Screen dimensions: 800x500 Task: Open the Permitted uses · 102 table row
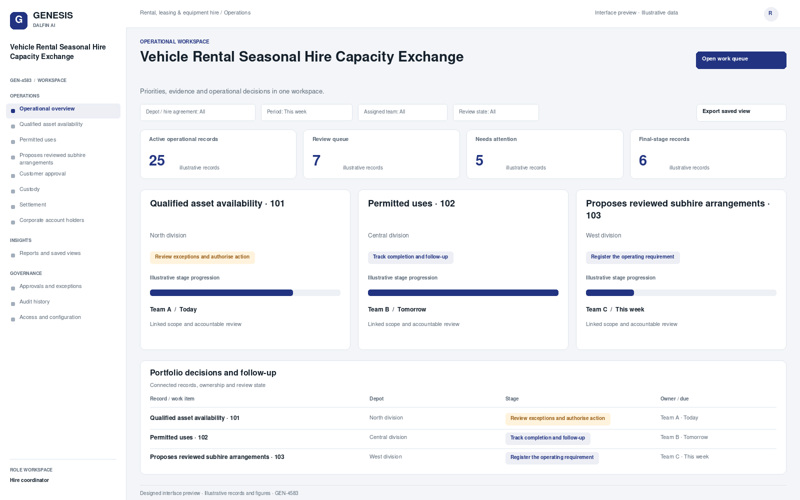[463, 438]
